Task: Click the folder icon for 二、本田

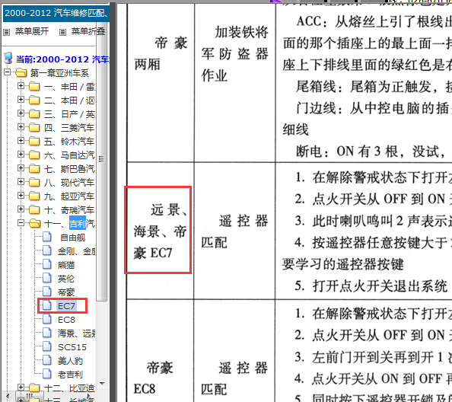Action: [34, 100]
